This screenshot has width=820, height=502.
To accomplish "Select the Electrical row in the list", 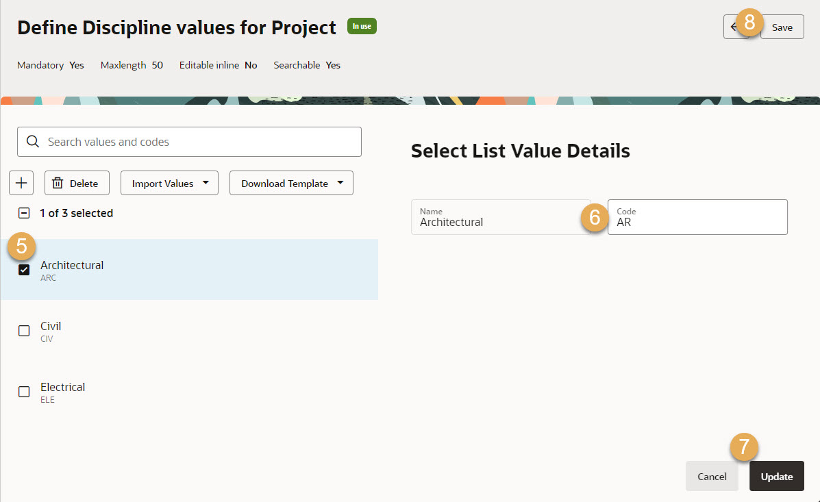I will tap(189, 392).
